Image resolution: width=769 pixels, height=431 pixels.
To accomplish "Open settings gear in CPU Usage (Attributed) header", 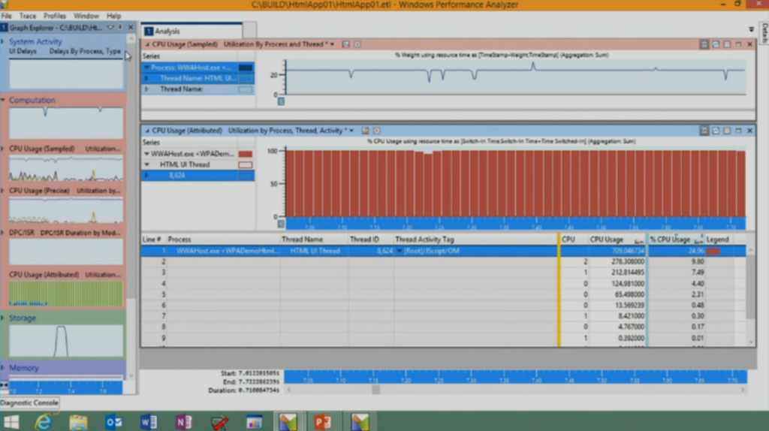I will [x=377, y=131].
